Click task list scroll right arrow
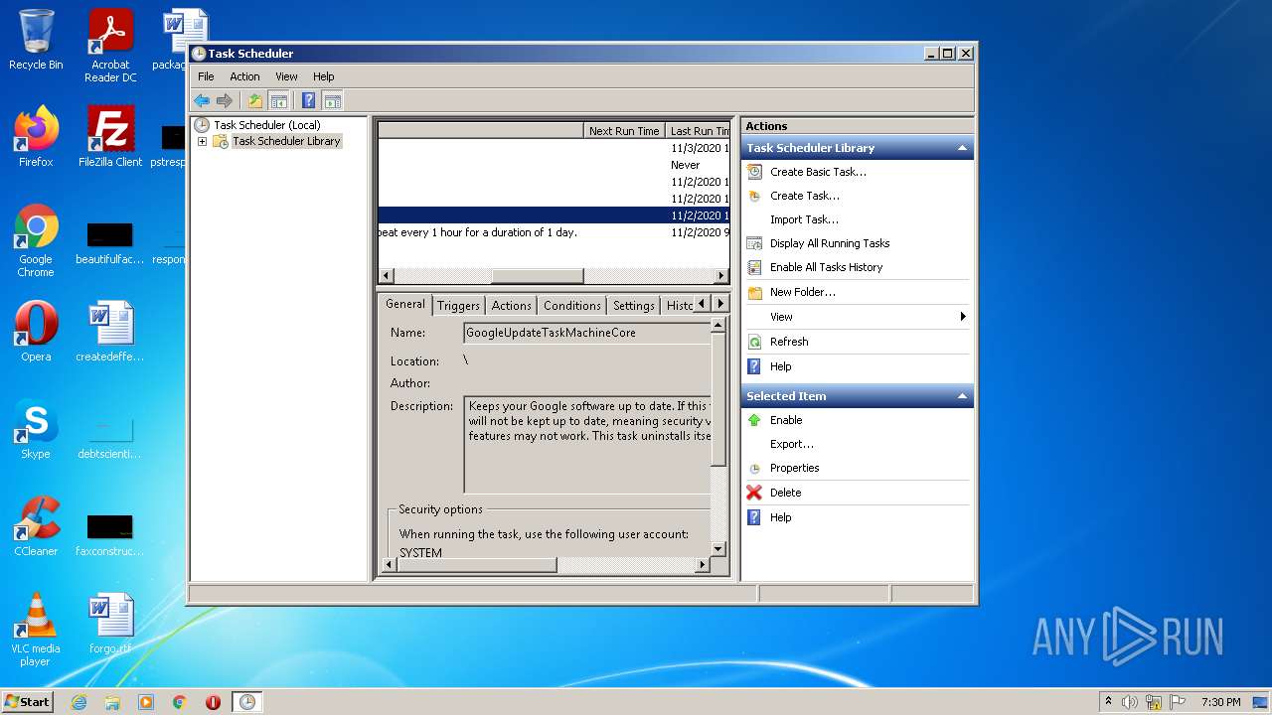This screenshot has width=1272, height=715. (x=722, y=276)
